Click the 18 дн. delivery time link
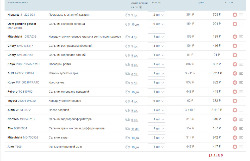Screen dimensions: 250x161 click(135, 25)
